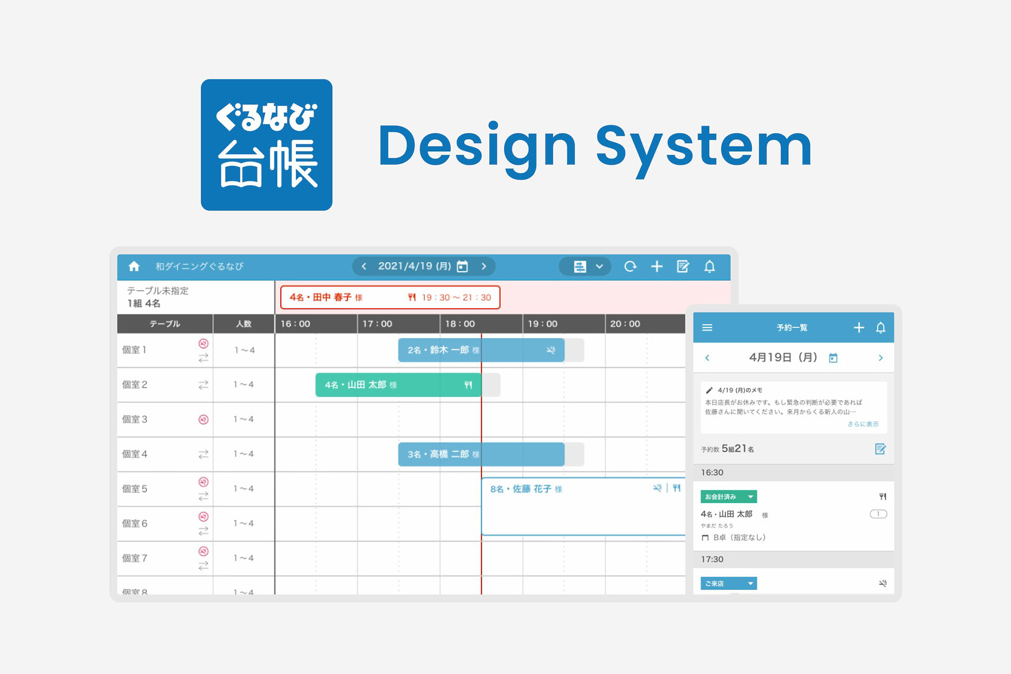
Task: Click the red current-time marker line
Action: click(481, 463)
